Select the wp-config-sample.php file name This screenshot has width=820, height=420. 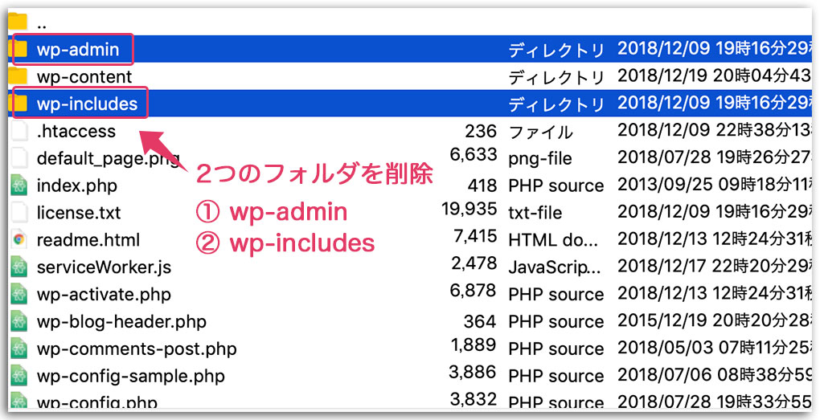point(131,376)
